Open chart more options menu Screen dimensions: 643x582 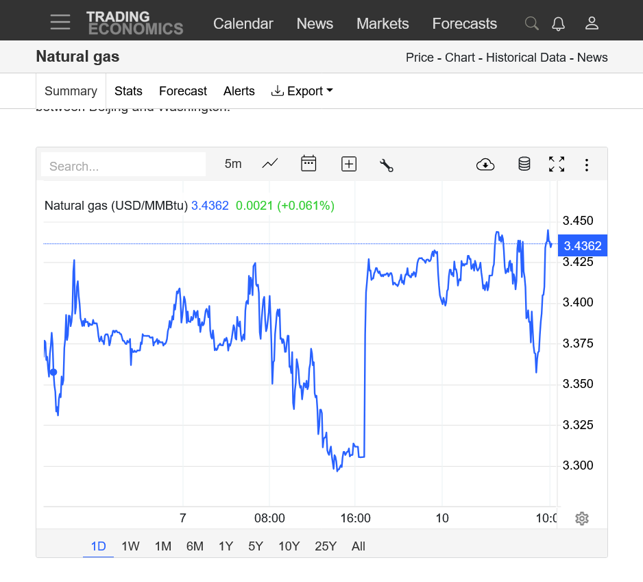(587, 165)
